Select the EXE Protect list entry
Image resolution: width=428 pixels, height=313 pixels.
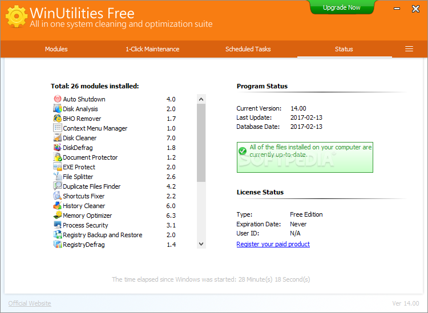(79, 167)
